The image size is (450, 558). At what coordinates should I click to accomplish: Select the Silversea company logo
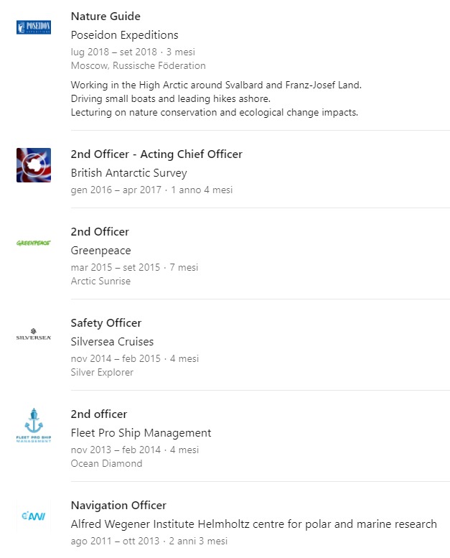click(34, 335)
